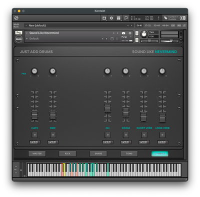Click the Kontakt 7 available tag icon
200x197 pixels.
[165, 18]
